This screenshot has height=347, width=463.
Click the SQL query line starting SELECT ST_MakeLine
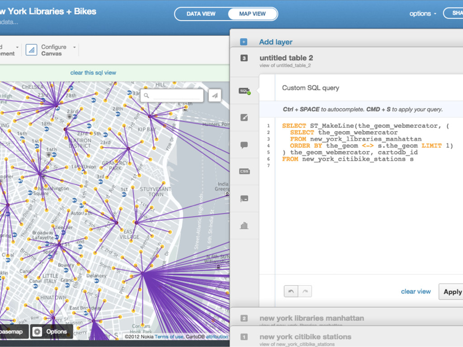365,126
